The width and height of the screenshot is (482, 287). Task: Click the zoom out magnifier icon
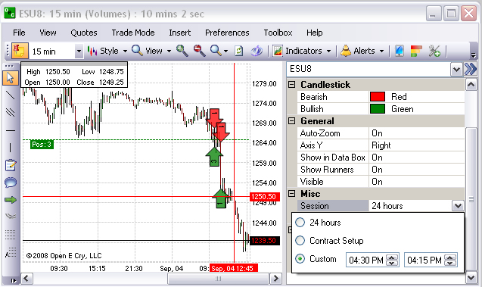tap(200, 51)
